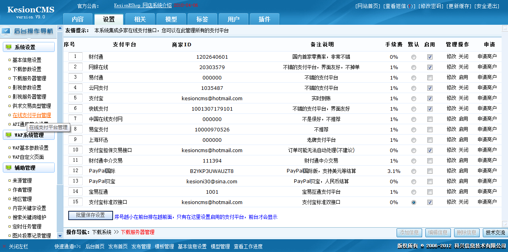Click the sidebar scrollbar up arrow

60,28
